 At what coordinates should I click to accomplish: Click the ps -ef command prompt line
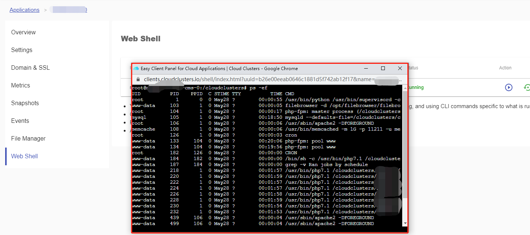[x=200, y=88]
